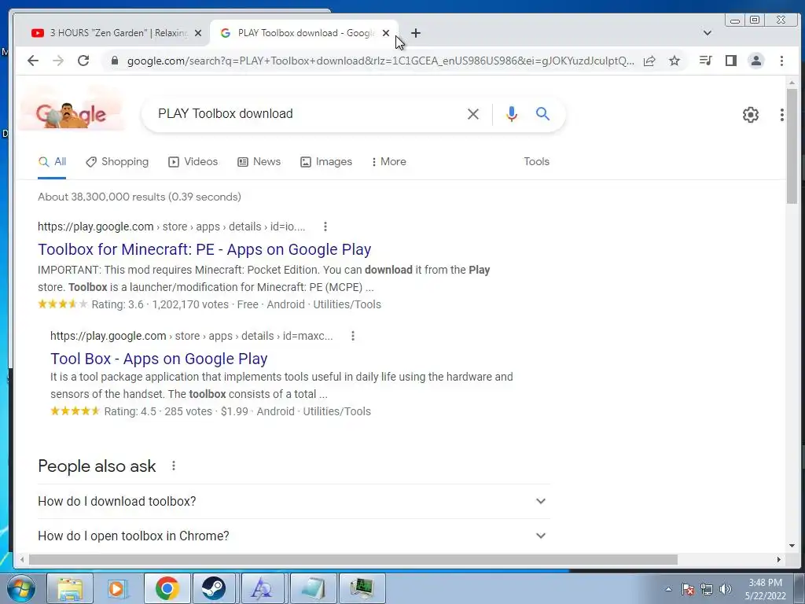View site info via the lock icon

pos(115,61)
